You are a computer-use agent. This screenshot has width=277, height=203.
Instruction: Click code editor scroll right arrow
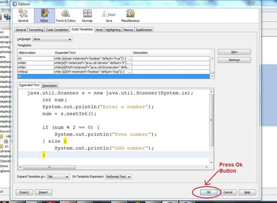click(207, 167)
